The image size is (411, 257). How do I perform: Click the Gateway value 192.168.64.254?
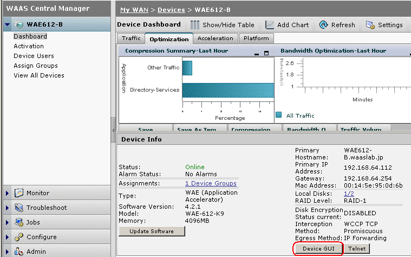[368, 178]
